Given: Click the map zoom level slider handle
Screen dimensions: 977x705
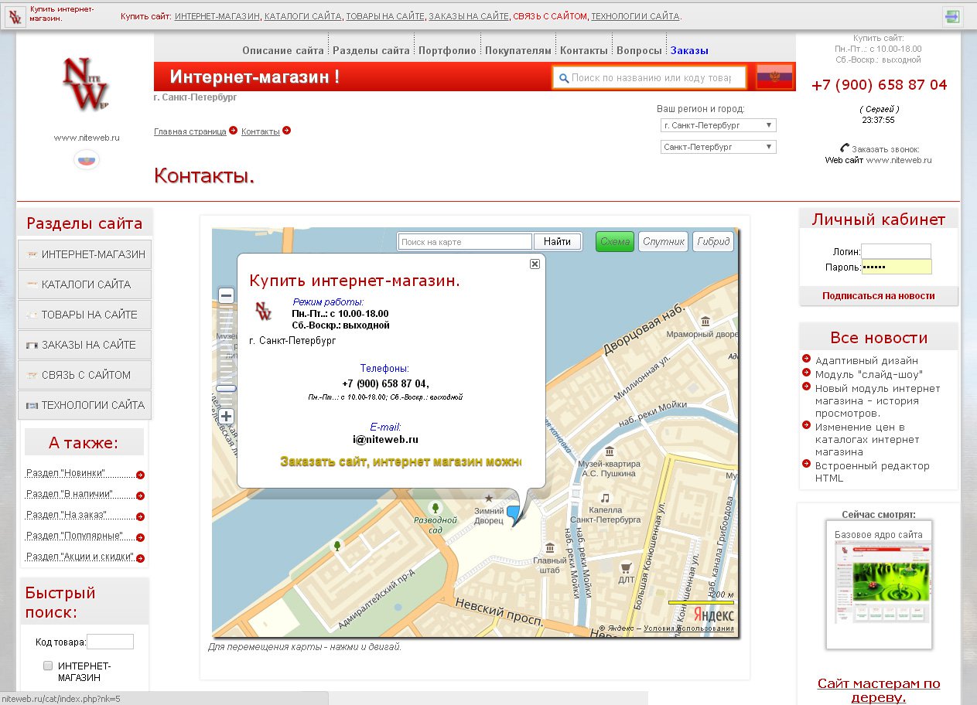Looking at the screenshot, I should pos(226,388).
